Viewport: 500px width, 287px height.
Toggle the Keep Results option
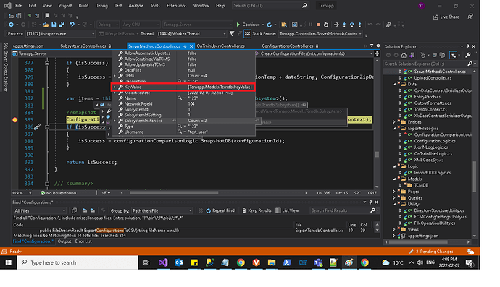coord(257,210)
